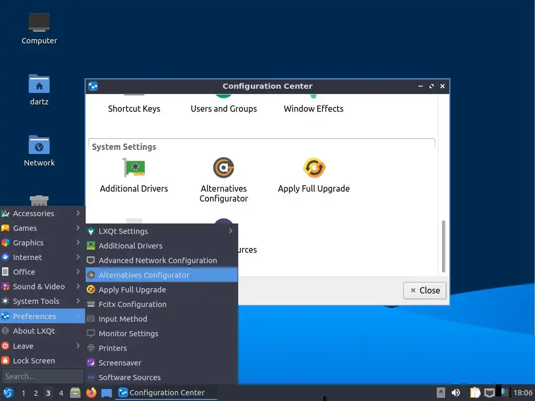Open About LXQt from the menu
This screenshot has height=401, width=535.
(x=42, y=331)
